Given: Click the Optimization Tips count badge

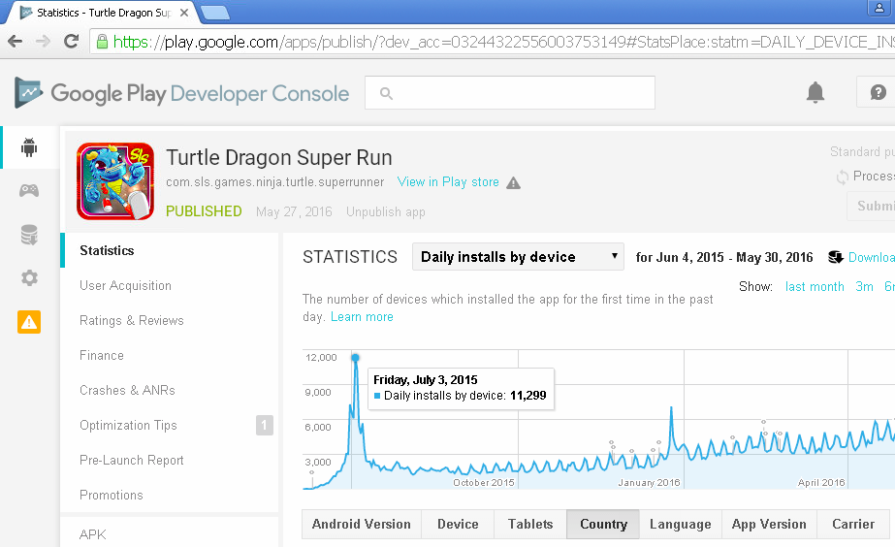Looking at the screenshot, I should click(x=265, y=425).
